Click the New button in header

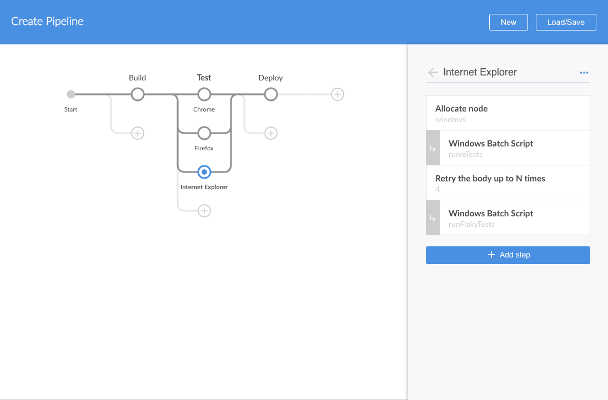point(508,22)
